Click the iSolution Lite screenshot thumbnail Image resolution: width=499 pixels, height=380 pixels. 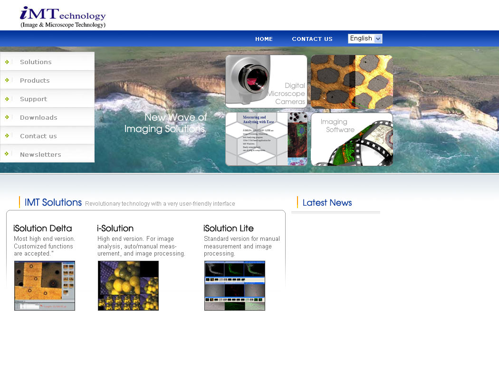pyautogui.click(x=235, y=285)
